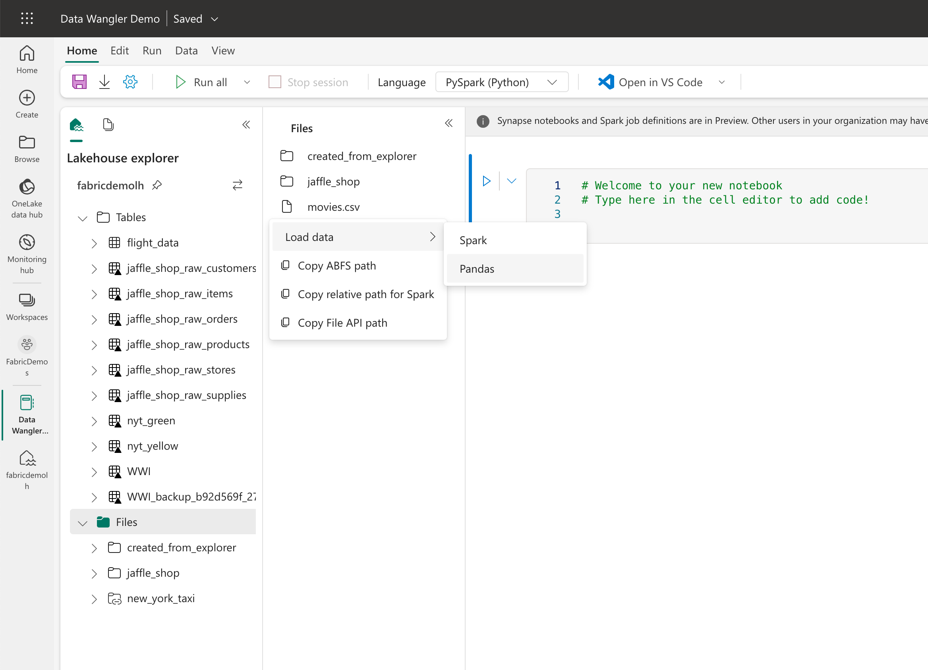The image size is (928, 670).
Task: Select Pandas from Load data submenu
Action: click(x=476, y=269)
